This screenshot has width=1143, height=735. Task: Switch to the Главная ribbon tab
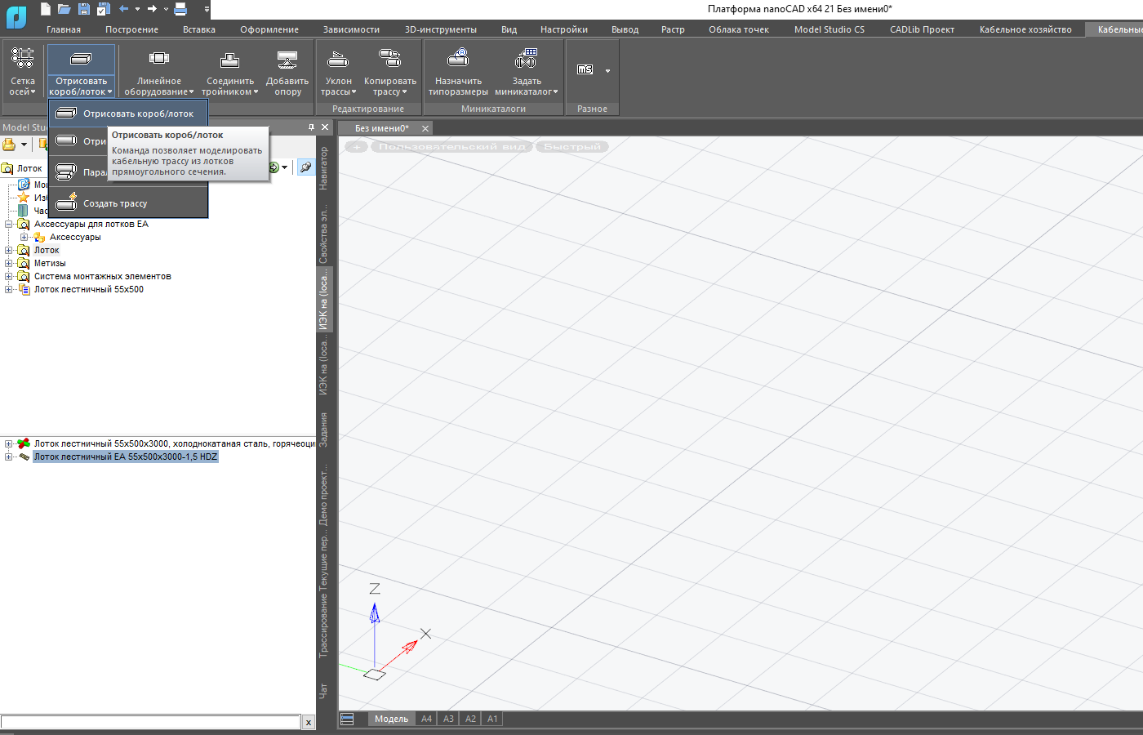pyautogui.click(x=64, y=29)
